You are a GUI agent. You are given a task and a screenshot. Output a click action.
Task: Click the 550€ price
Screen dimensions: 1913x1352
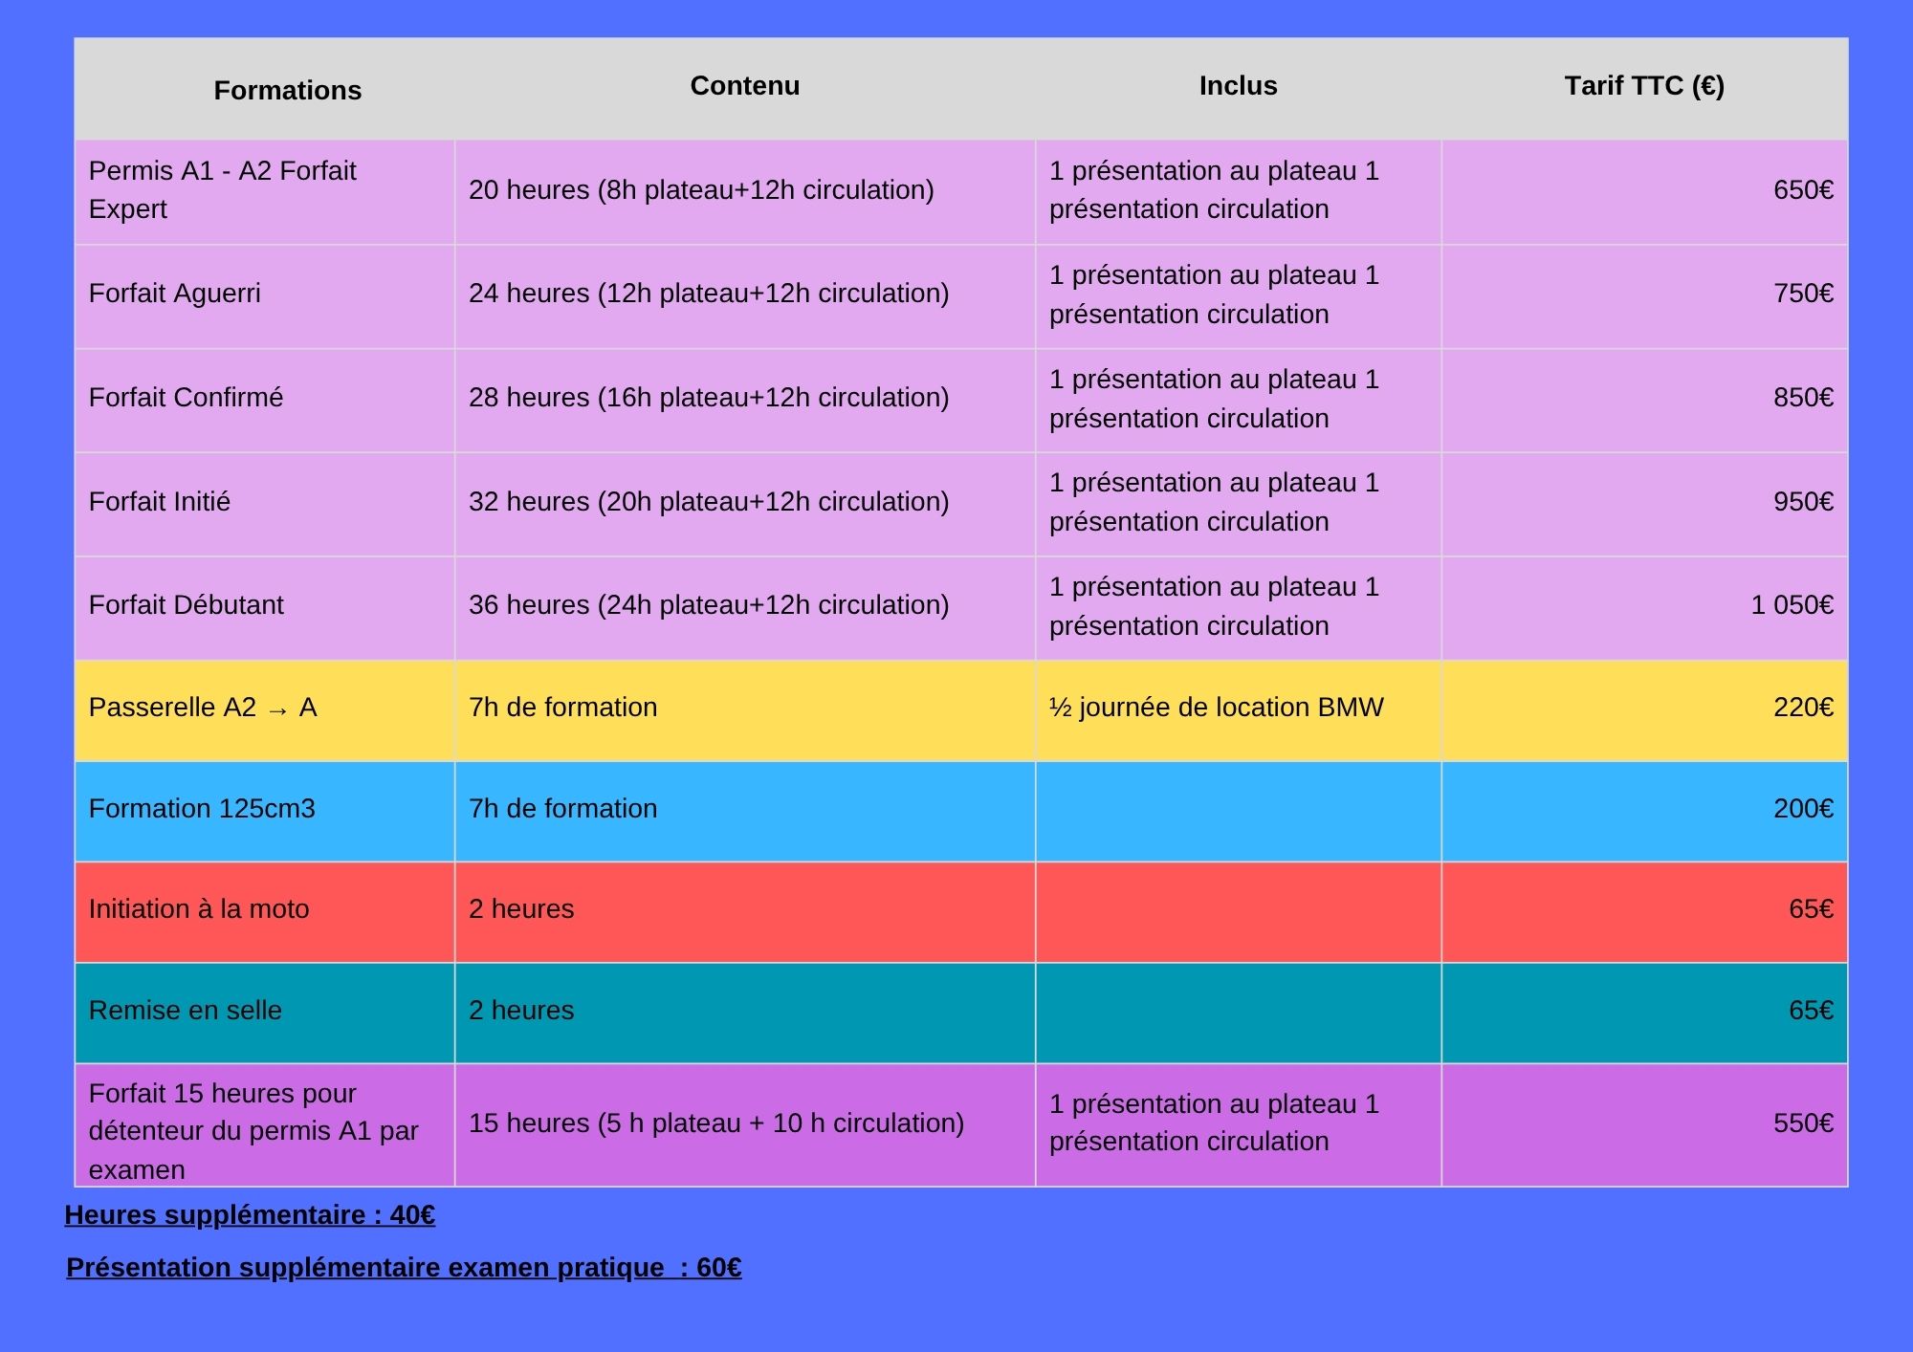(x=1803, y=1123)
